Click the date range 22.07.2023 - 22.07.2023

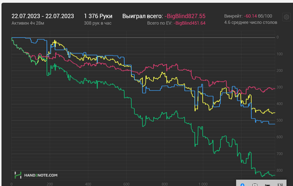point(43,16)
